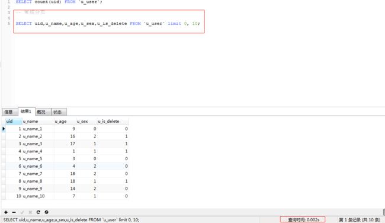This screenshot has height=223, width=385.
Task: Click the u_age cell 16 in u_name_2 row
Action: tap(65, 136)
